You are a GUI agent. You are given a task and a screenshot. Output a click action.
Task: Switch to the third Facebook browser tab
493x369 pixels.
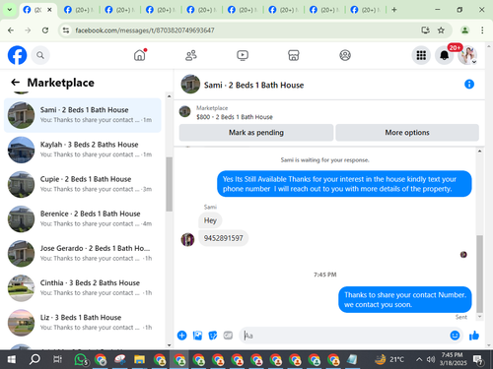pyautogui.click(x=119, y=10)
